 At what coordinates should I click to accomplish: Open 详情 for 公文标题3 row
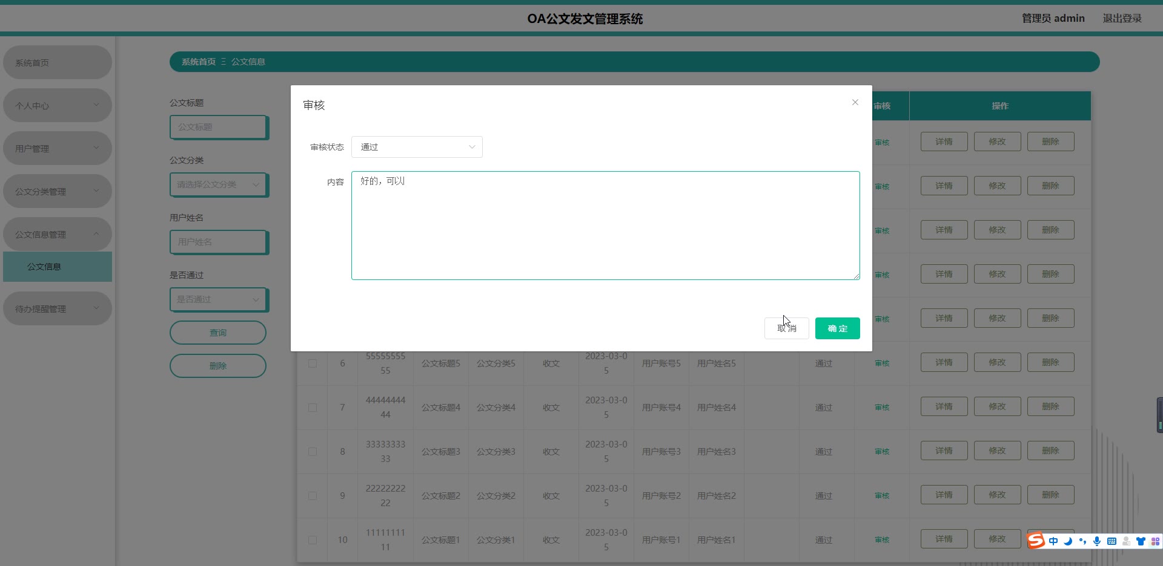pyautogui.click(x=944, y=451)
